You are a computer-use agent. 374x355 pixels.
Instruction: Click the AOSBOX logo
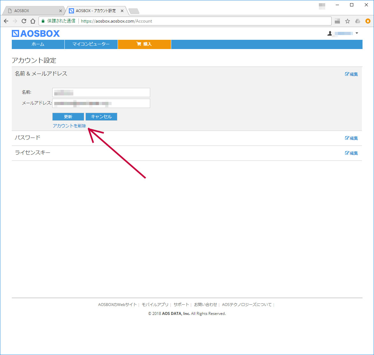[x=36, y=34]
